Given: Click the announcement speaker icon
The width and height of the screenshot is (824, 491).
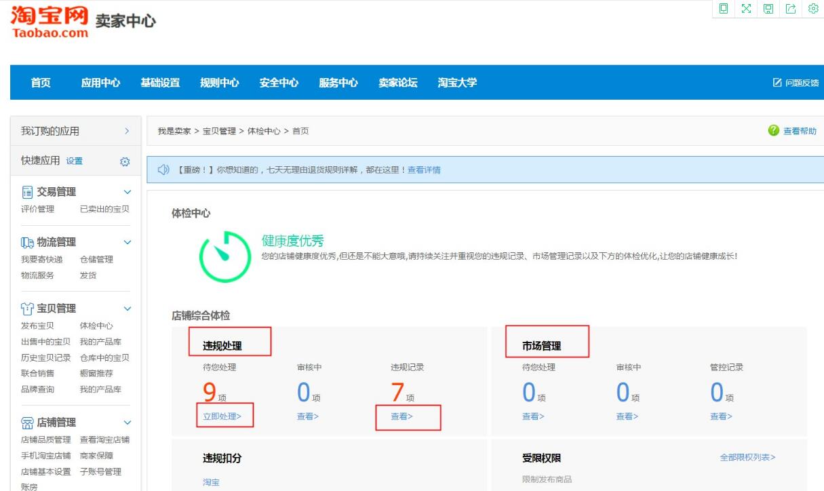Looking at the screenshot, I should pyautogui.click(x=163, y=169).
